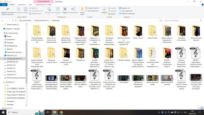This screenshot has height=115, width=204.
Task: Click the Bluetooth tray icon
Action: [162, 112]
